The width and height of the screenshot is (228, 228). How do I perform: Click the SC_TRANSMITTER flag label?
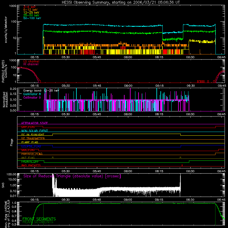(33, 139)
